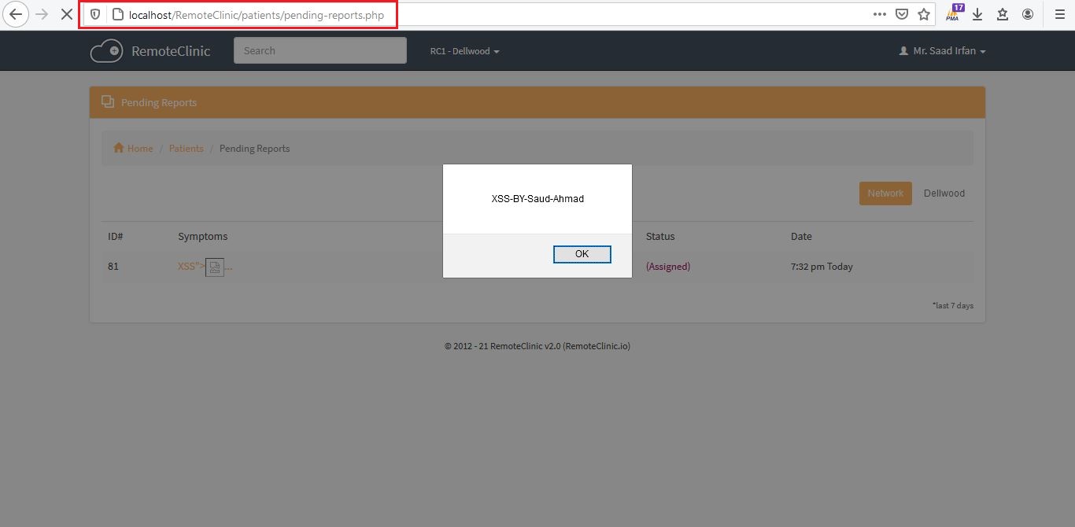Expand the RC1 - Dellwood clinic dropdown
Viewport: 1075px width, 527px height.
[x=464, y=51]
